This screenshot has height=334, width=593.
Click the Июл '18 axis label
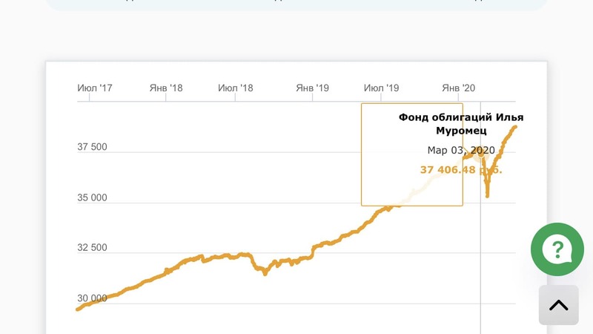(236, 88)
